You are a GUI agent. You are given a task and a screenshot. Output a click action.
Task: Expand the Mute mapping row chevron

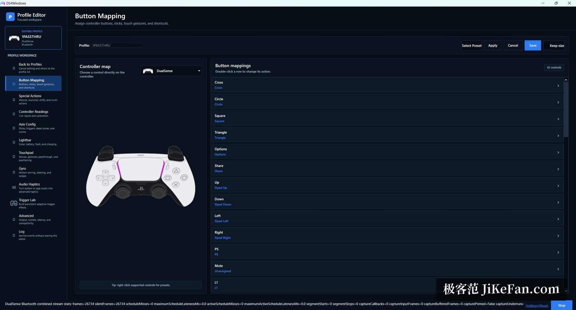coord(558,269)
